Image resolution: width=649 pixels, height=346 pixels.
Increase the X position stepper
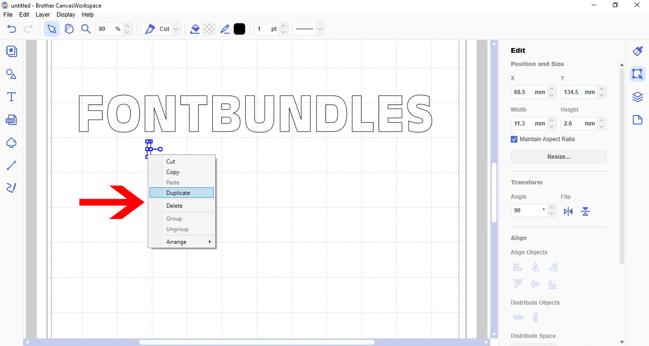coord(552,89)
